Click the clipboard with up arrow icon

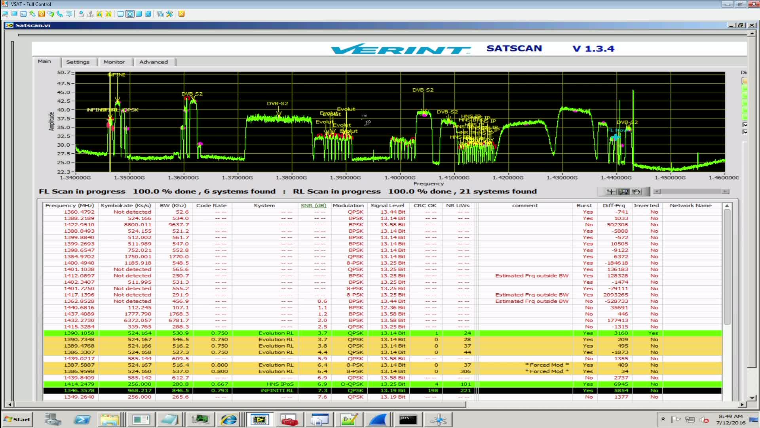(x=108, y=14)
